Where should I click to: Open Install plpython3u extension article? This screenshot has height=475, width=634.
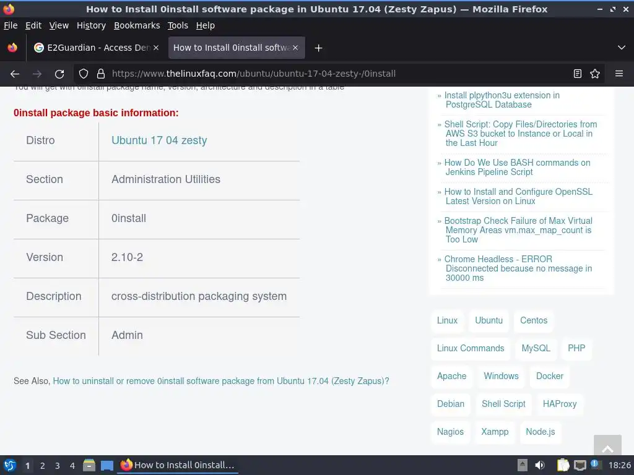(x=502, y=100)
